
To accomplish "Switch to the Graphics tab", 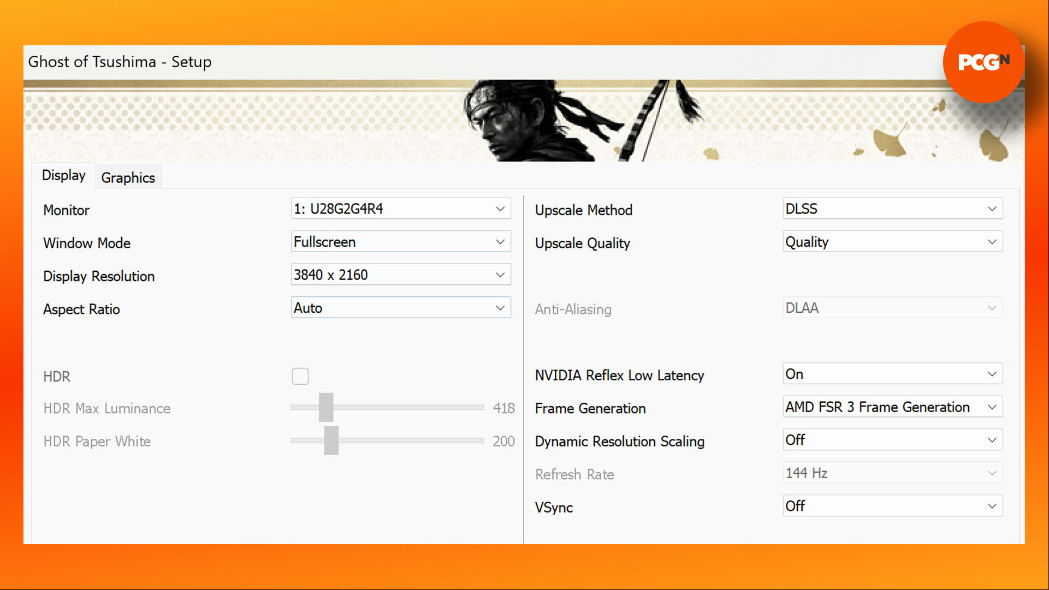I will (x=128, y=177).
